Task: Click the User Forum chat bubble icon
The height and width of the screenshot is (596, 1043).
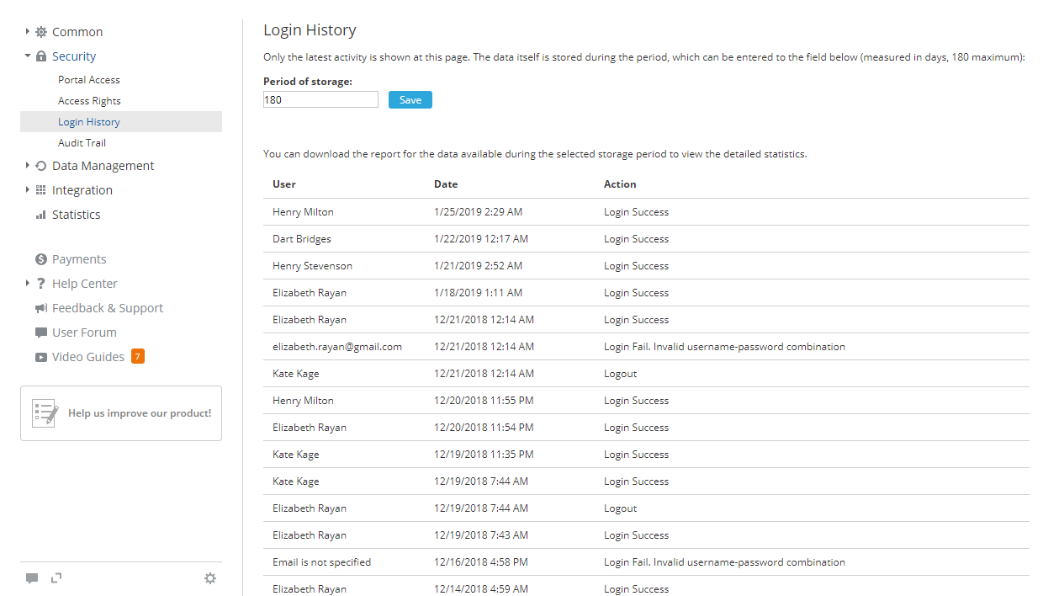Action: click(x=41, y=332)
